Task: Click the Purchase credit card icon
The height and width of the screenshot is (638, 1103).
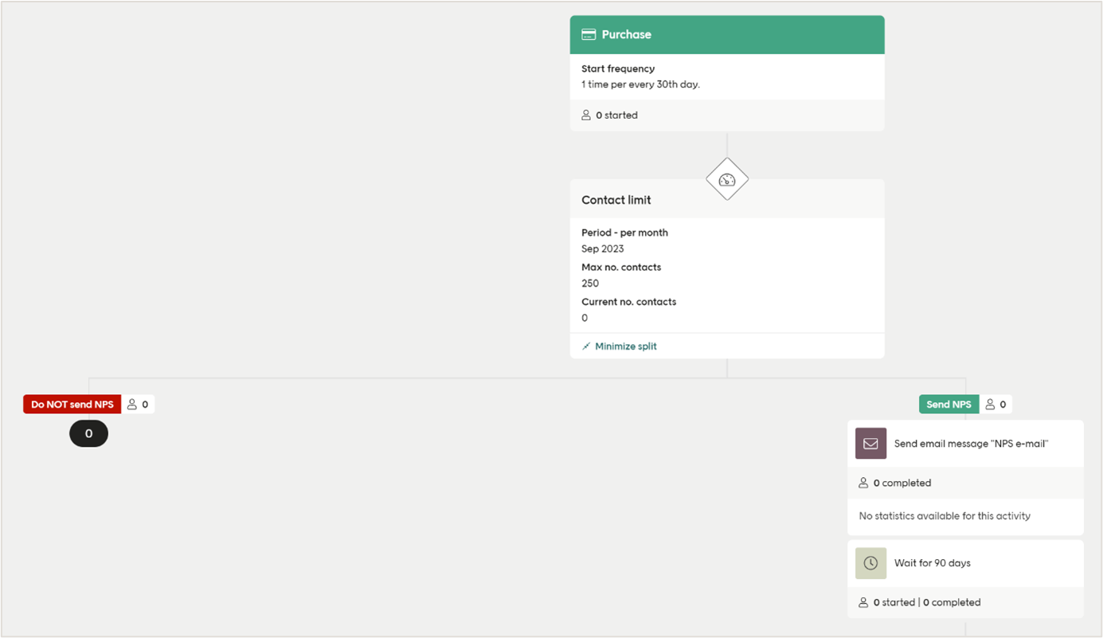Action: (x=589, y=34)
